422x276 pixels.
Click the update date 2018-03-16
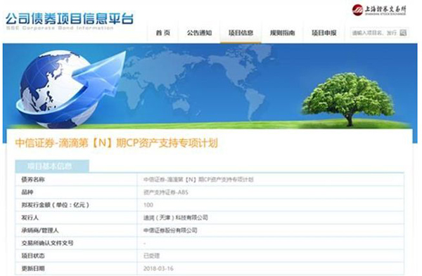coord(158,268)
